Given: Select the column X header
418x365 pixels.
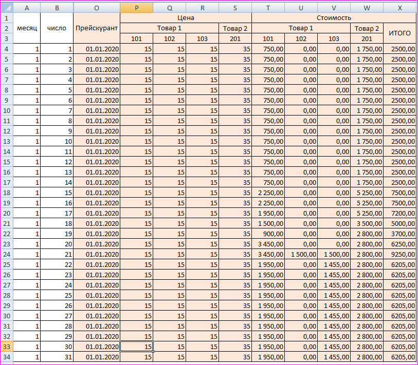Looking at the screenshot, I should (x=399, y=8).
